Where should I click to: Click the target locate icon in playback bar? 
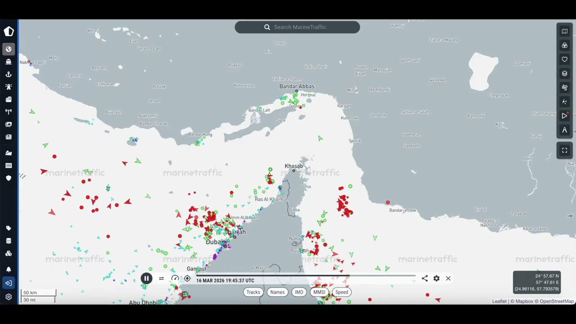point(187,279)
